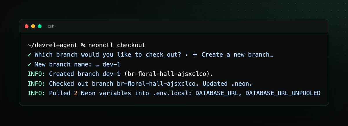Click "DATABASE_URL_UNPOOLED" variable name
348x126 pixels.
click(283, 93)
